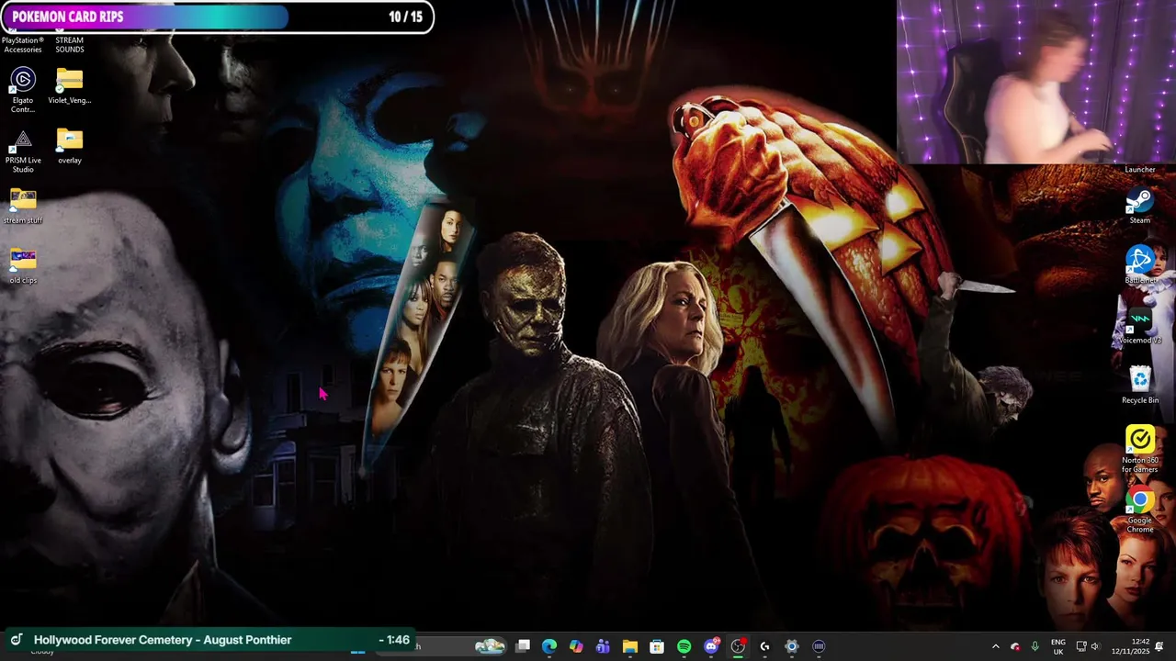
Task: Open the Recycle Bin
Action: (x=1140, y=386)
